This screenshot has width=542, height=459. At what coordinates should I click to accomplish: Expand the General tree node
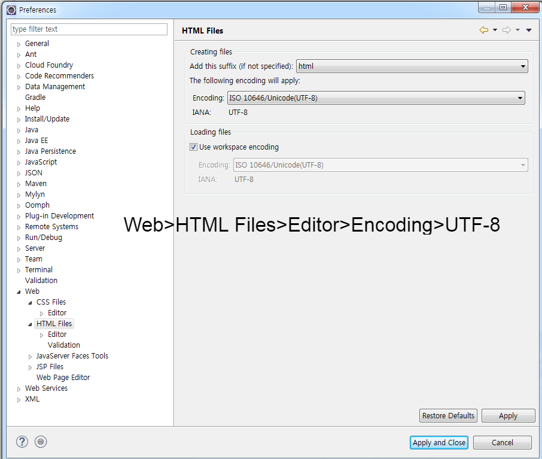(x=19, y=44)
